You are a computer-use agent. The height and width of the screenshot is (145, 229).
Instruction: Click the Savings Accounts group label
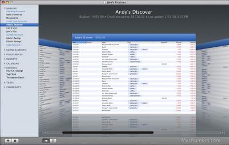(15, 35)
